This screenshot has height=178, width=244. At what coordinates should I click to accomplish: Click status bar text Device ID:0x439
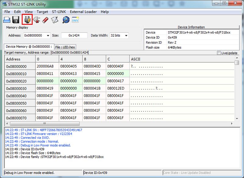(95, 173)
